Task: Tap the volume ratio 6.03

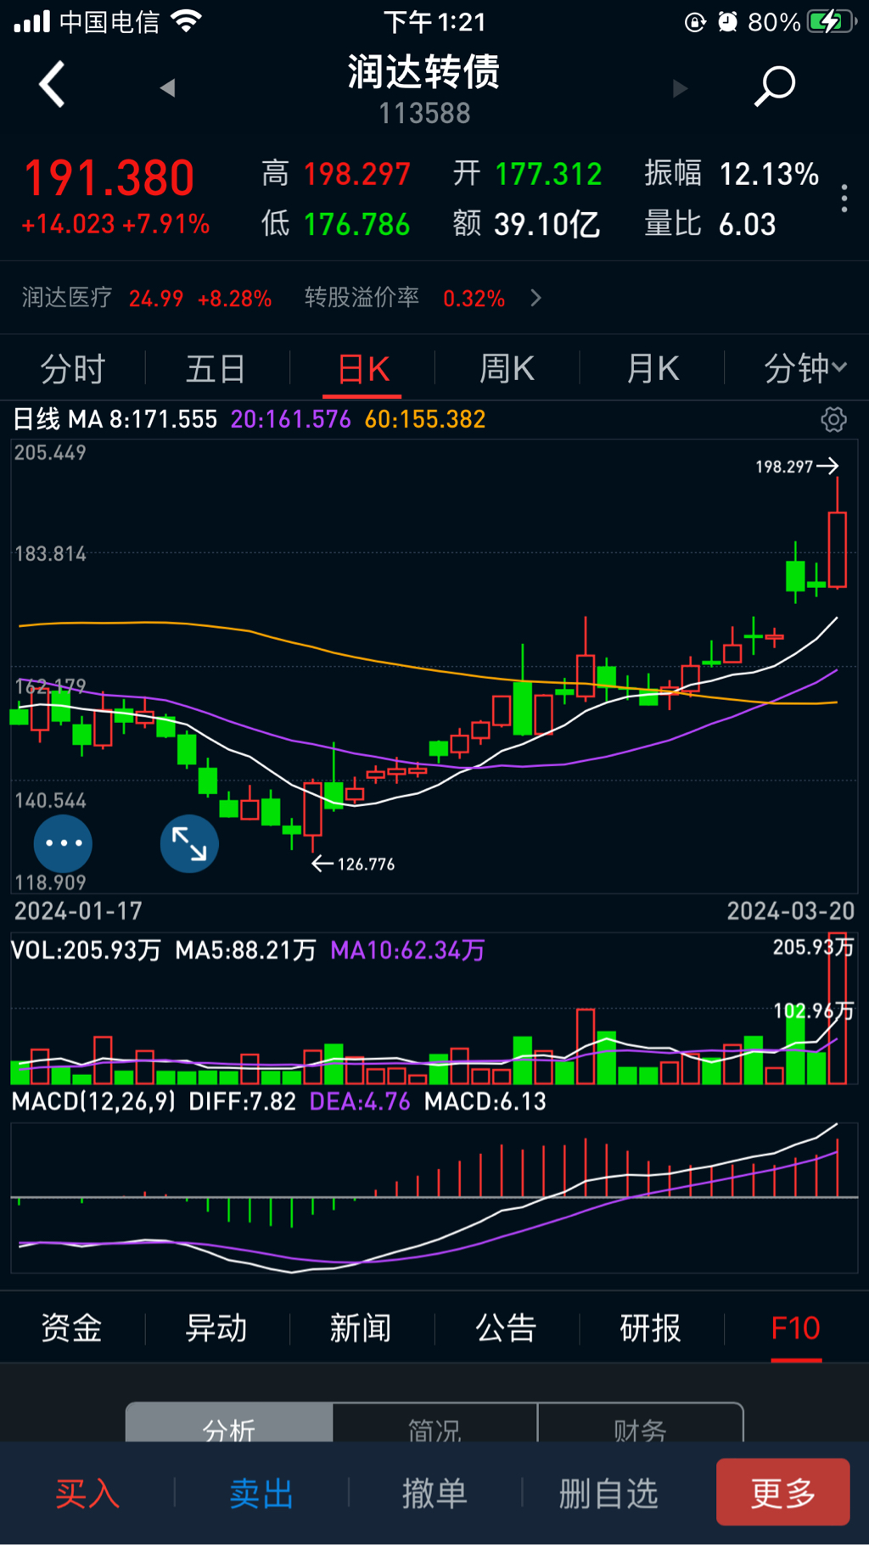Action: (748, 224)
